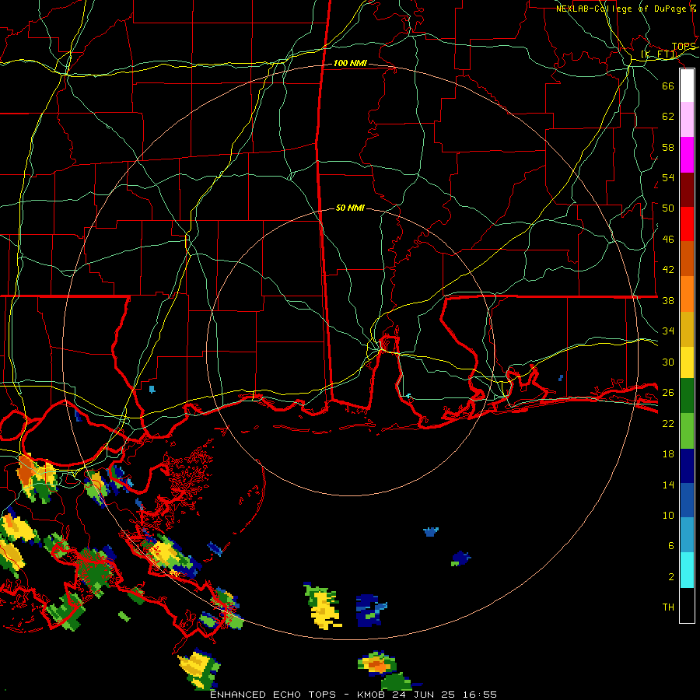The width and height of the screenshot is (700, 700).
Task: Click legend value 10 beside color bar
Action: 668,515
